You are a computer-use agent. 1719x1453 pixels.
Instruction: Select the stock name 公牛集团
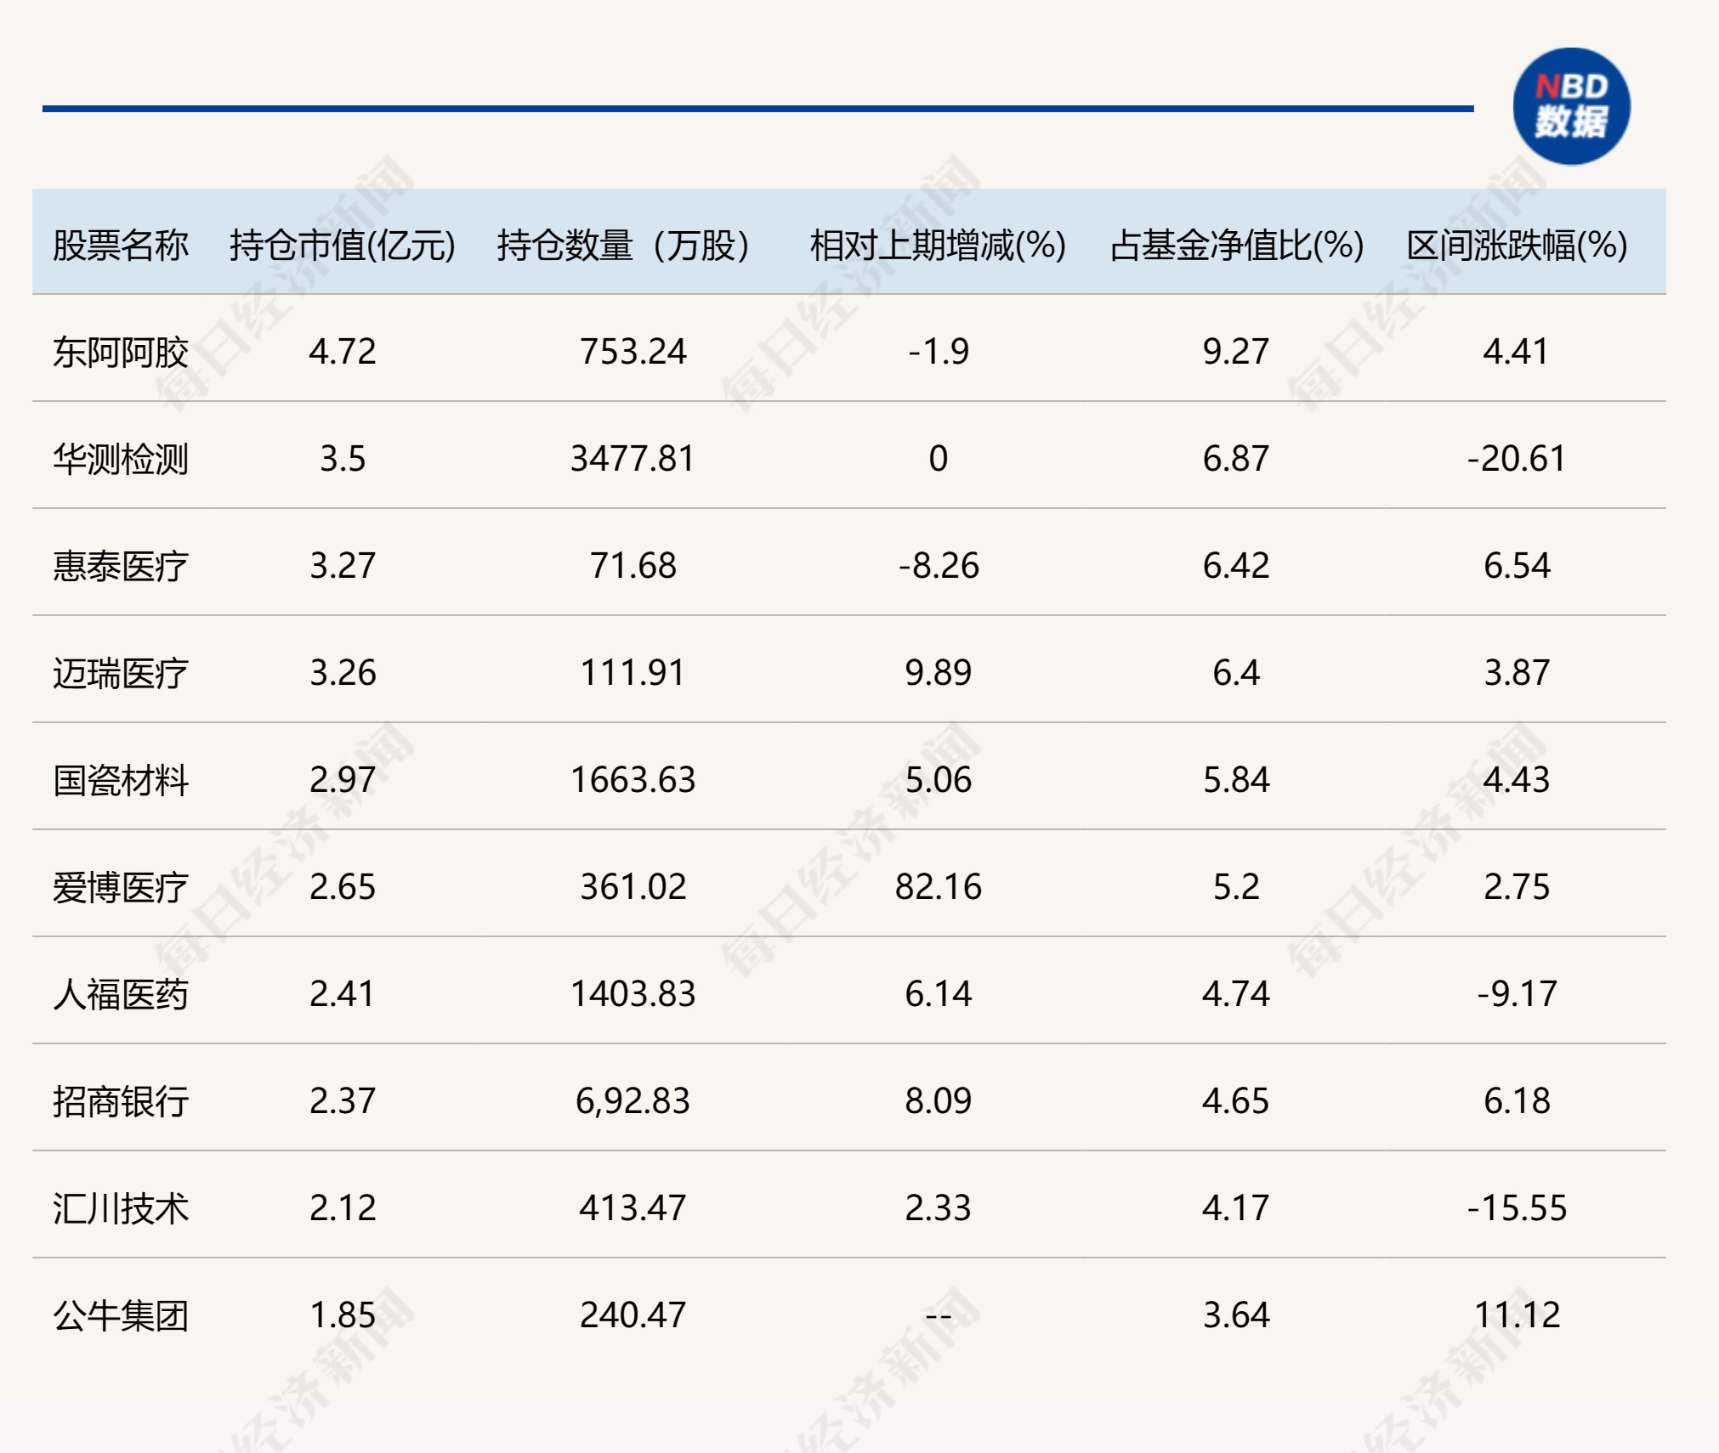click(x=121, y=1315)
